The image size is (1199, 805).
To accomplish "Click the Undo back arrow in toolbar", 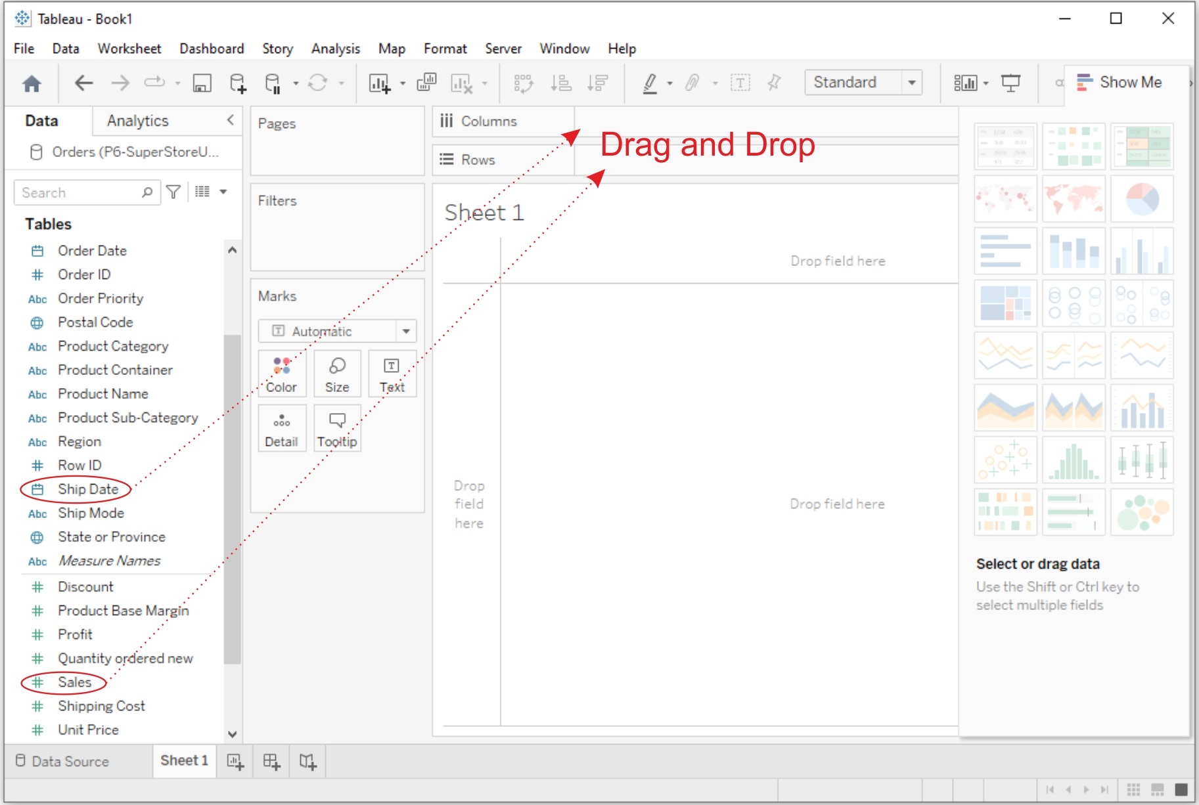I will 83,83.
